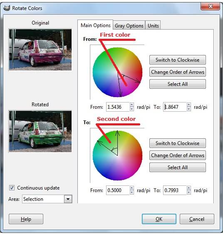The image size is (223, 235).
Task: Open the Area Selection dropdown
Action: 68,199
